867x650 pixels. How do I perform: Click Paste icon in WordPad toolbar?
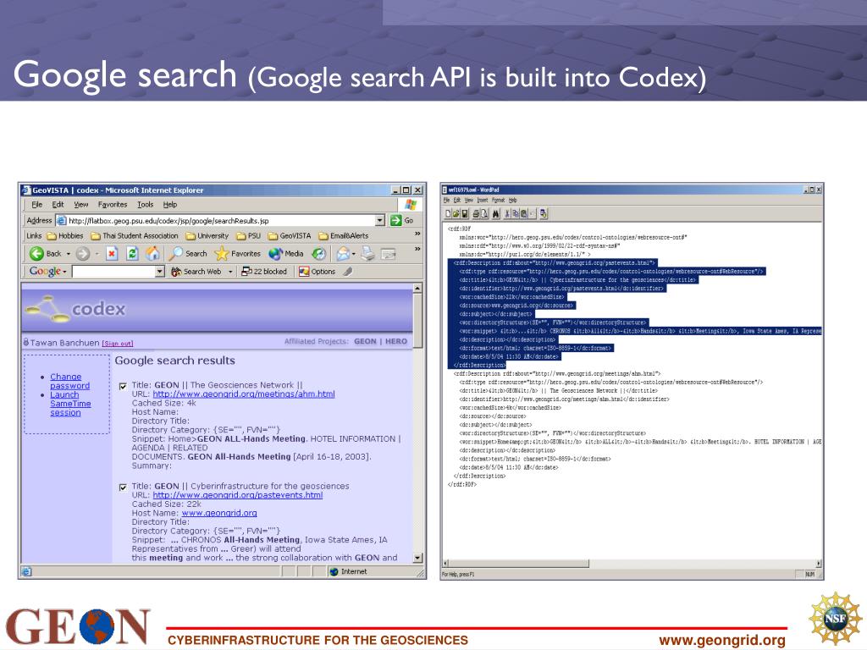[523, 213]
